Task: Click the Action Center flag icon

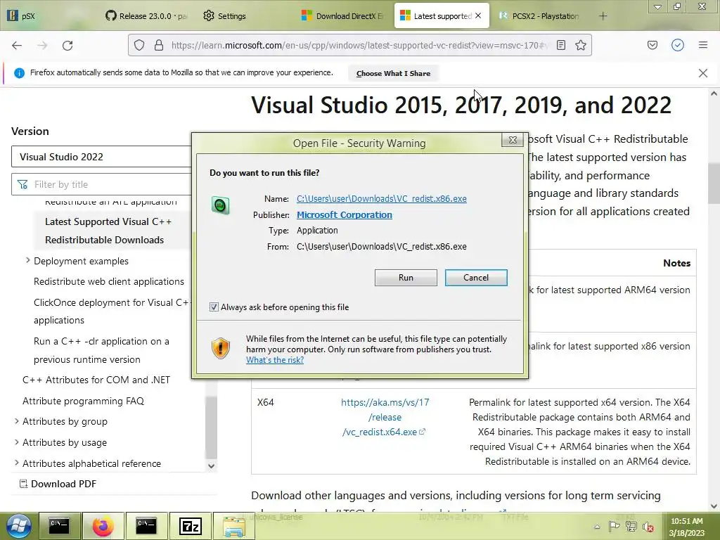Action: 613,527
